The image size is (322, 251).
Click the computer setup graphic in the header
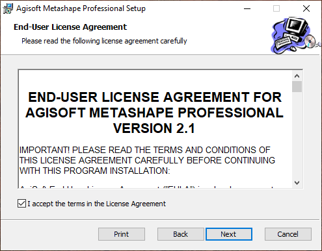pos(296,36)
